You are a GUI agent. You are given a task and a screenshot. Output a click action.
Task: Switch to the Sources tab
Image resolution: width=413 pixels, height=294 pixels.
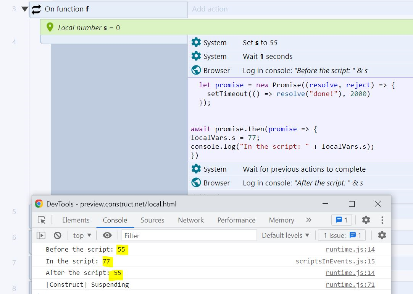click(x=152, y=220)
